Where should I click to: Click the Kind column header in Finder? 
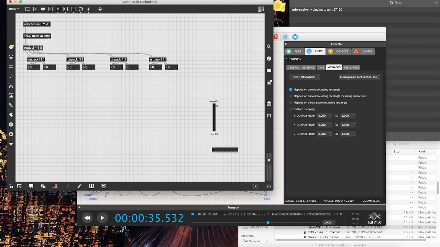click(422, 152)
